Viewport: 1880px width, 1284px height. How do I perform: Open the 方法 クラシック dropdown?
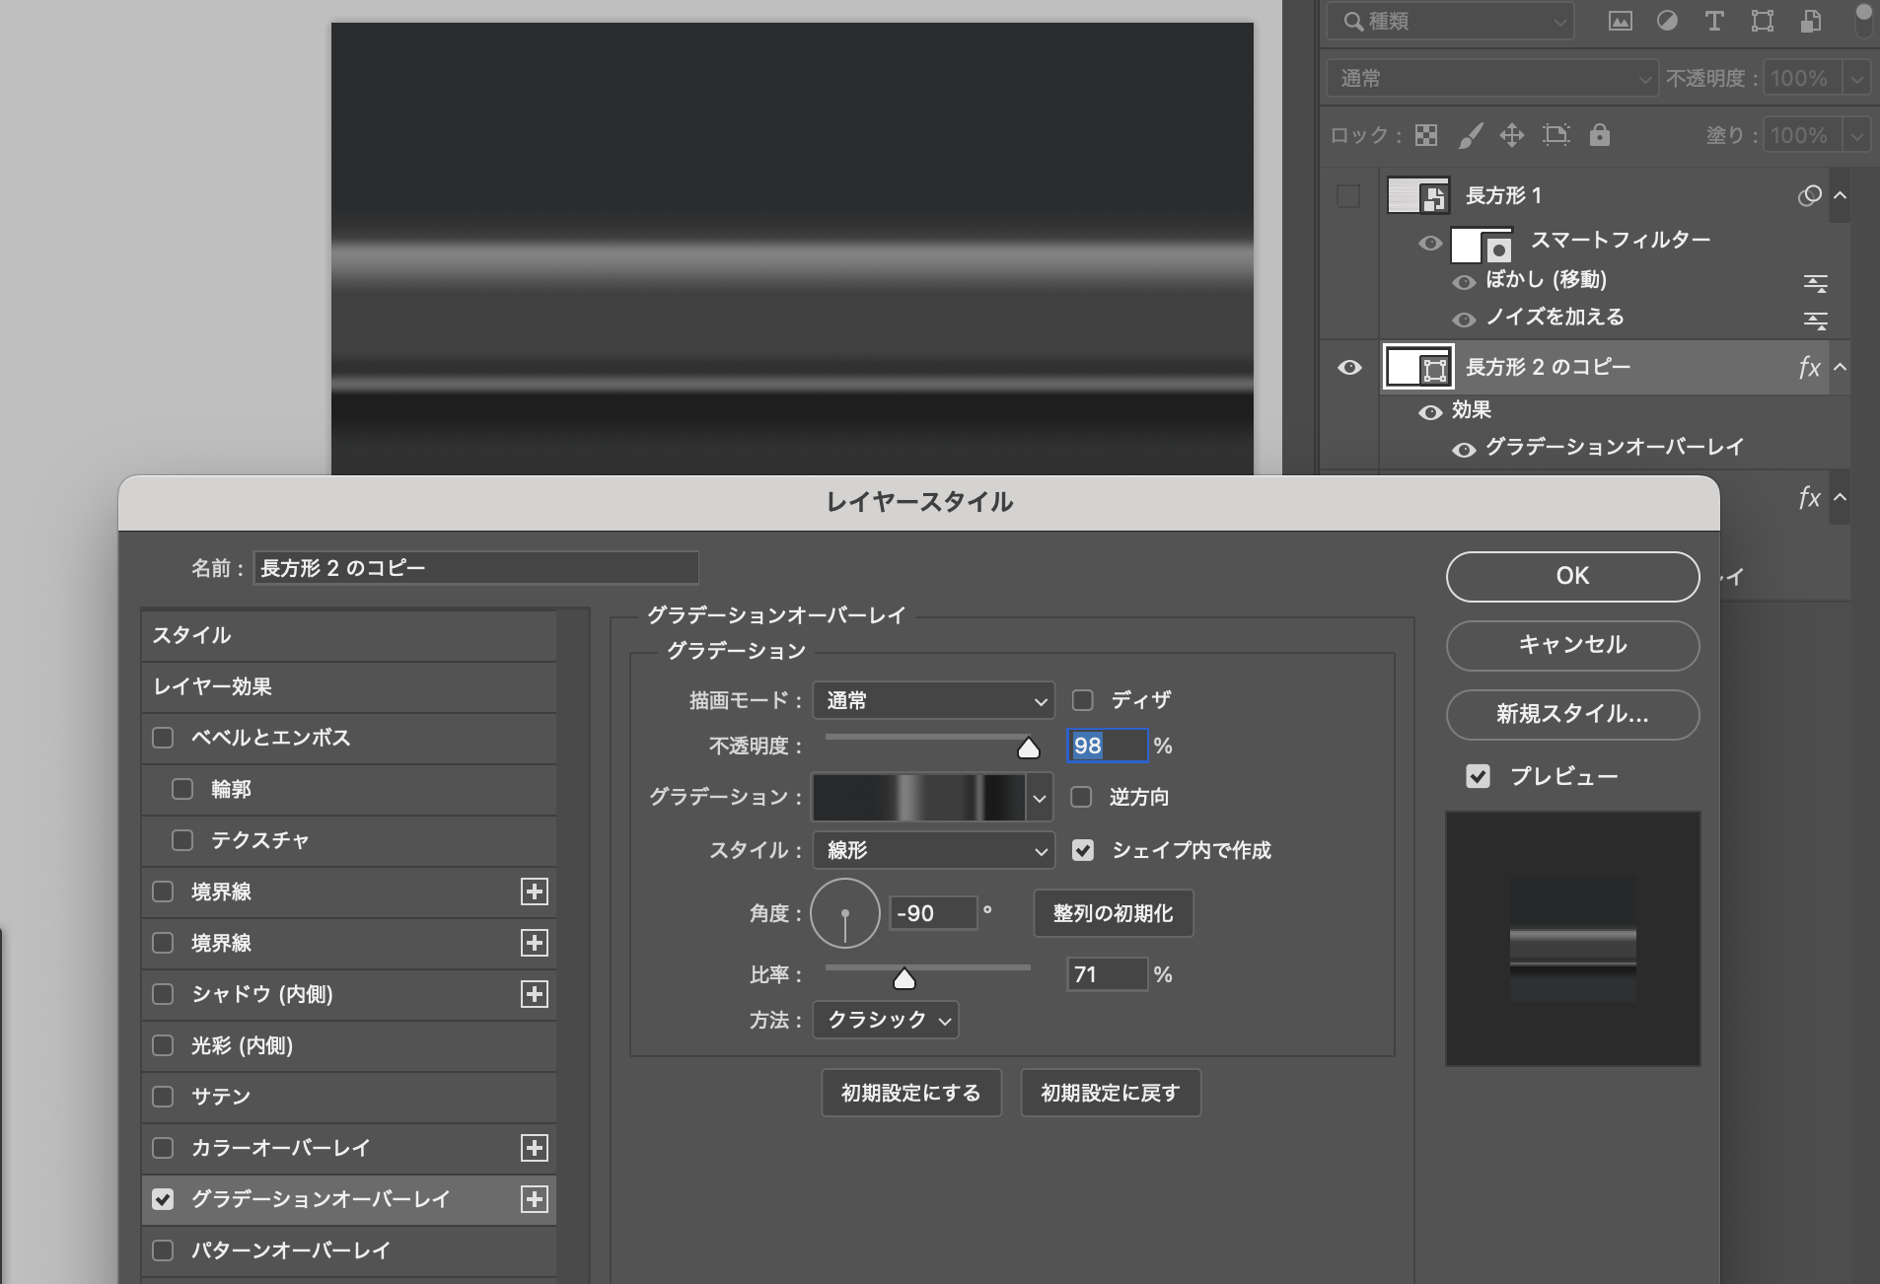[886, 1020]
